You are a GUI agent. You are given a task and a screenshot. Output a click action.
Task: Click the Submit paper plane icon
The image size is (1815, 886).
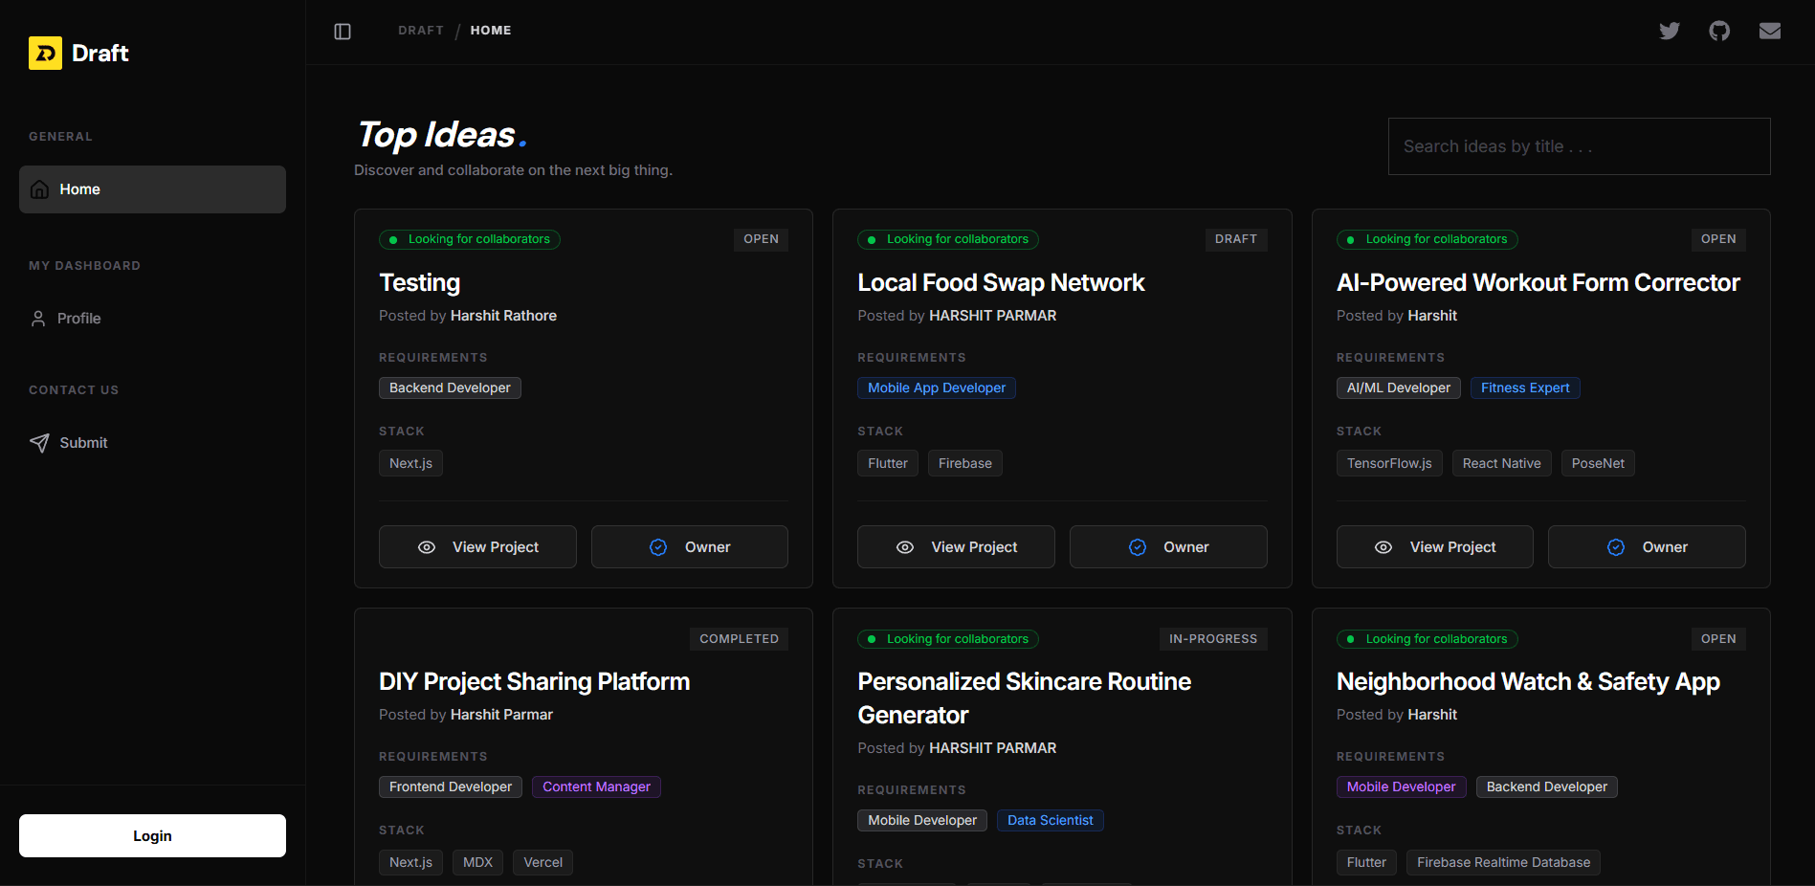(39, 443)
